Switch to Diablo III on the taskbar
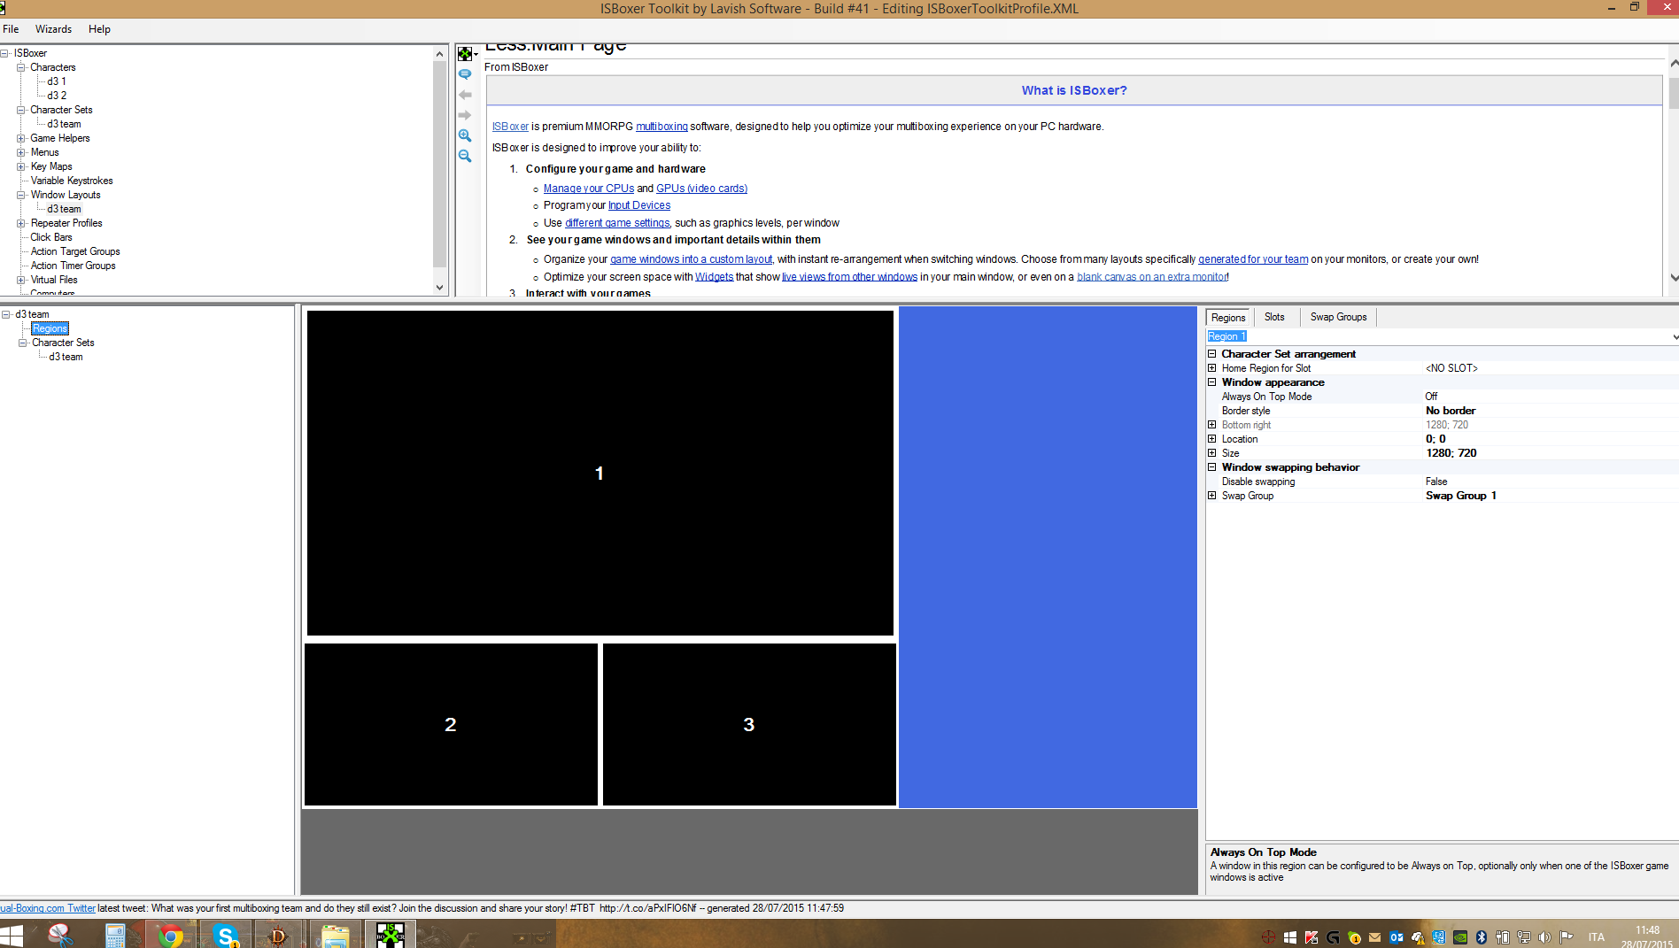 (x=279, y=935)
